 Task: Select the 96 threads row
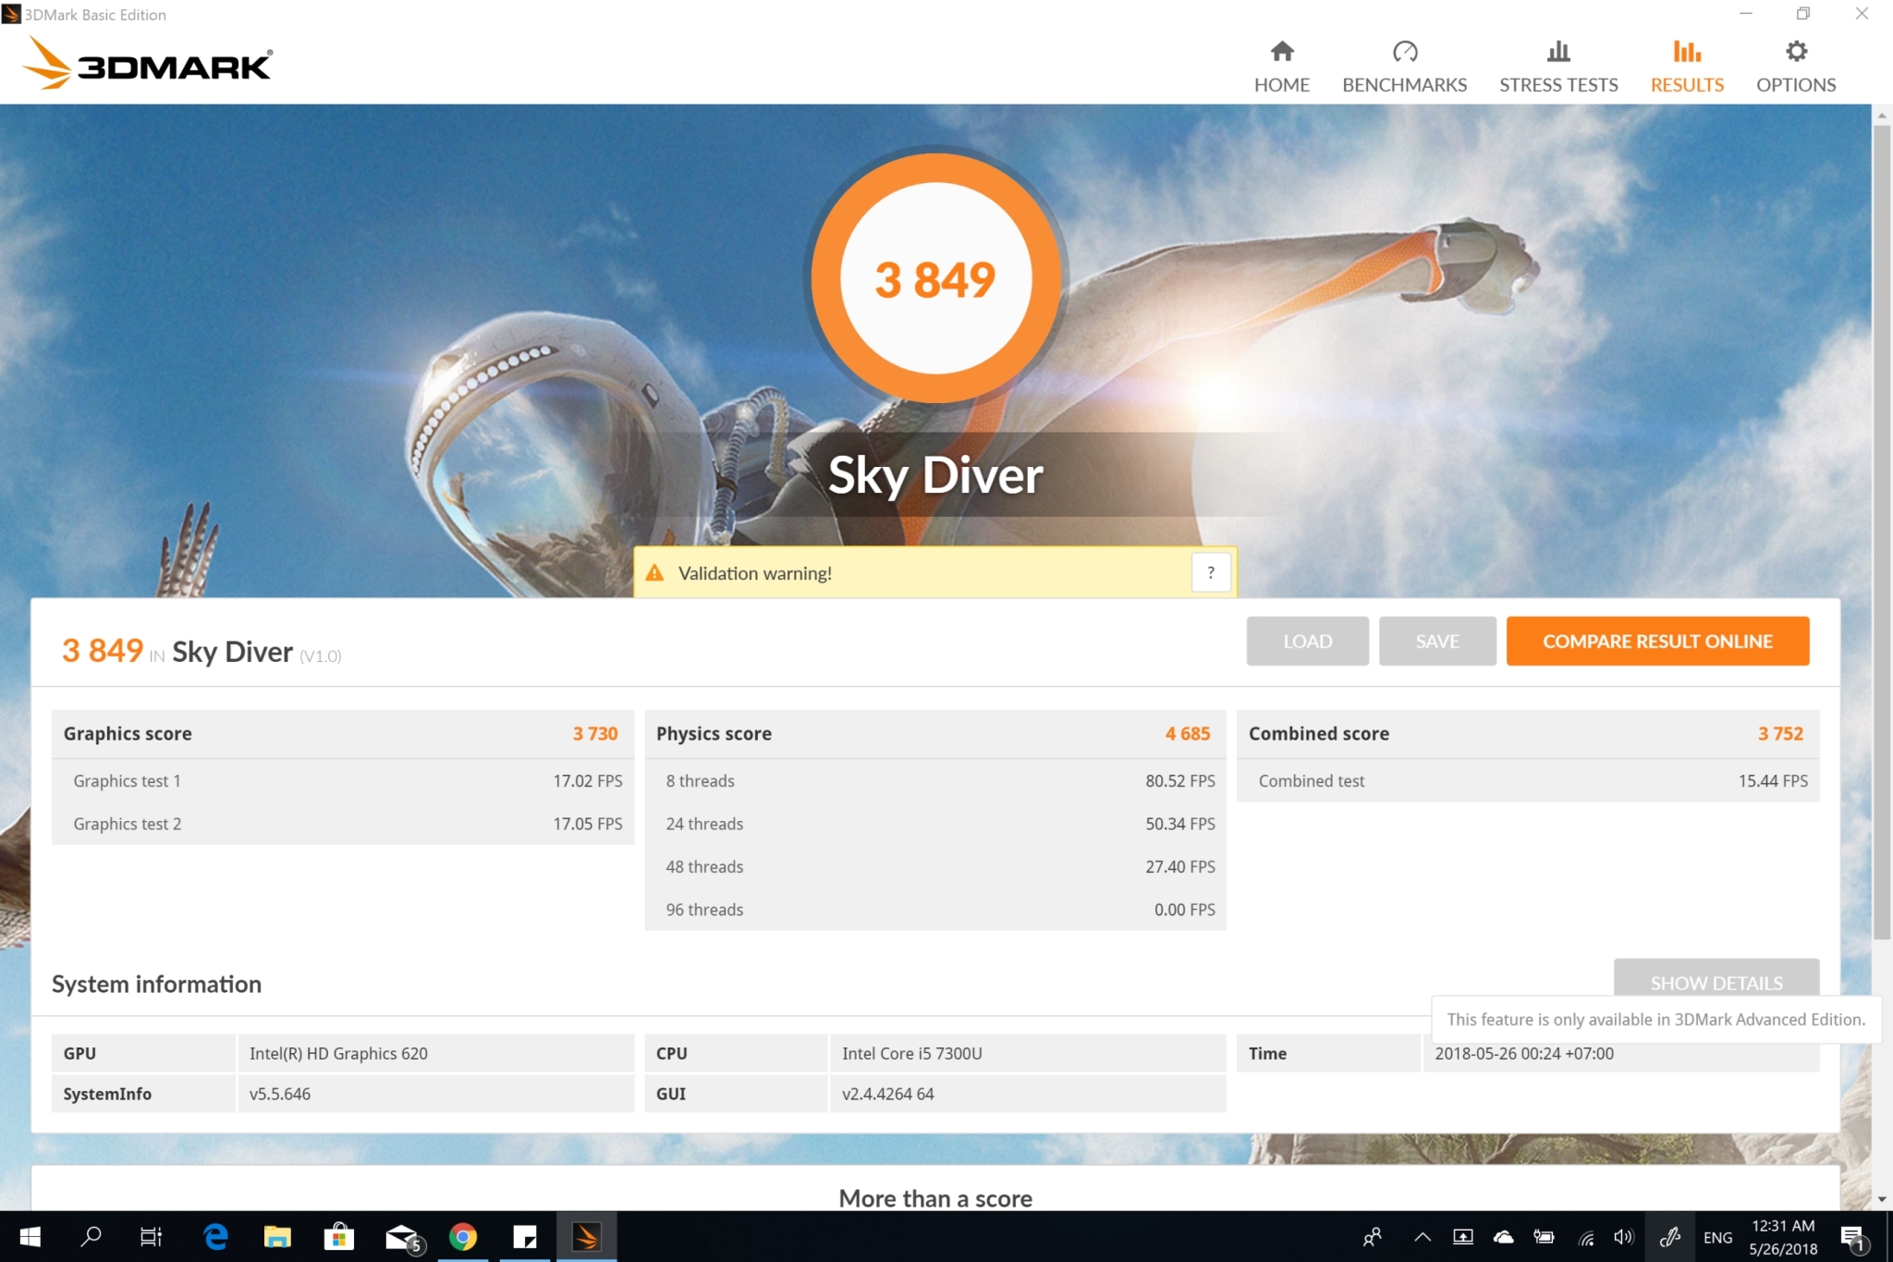click(934, 910)
